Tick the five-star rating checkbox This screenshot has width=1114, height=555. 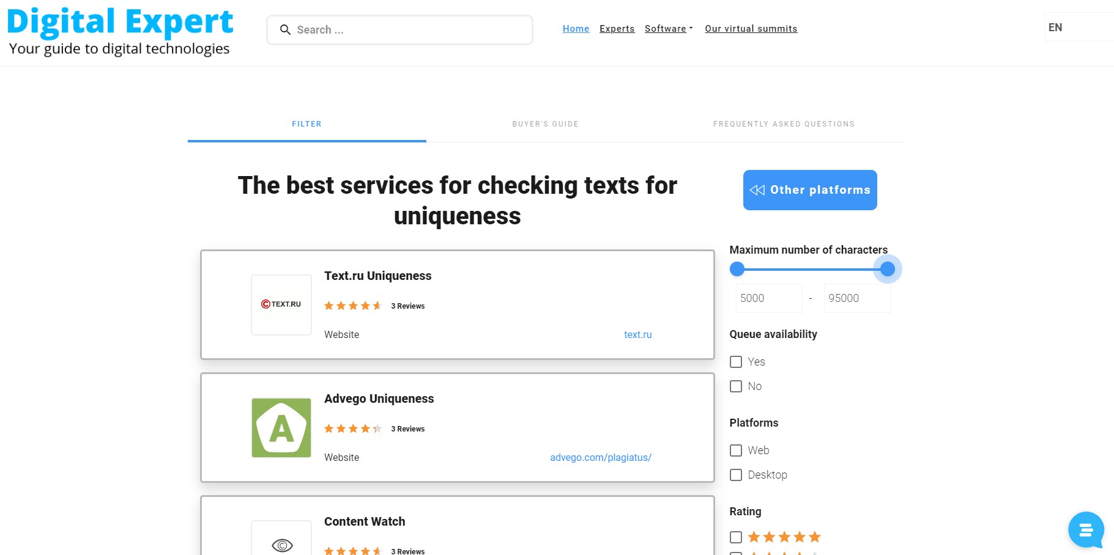pos(736,537)
